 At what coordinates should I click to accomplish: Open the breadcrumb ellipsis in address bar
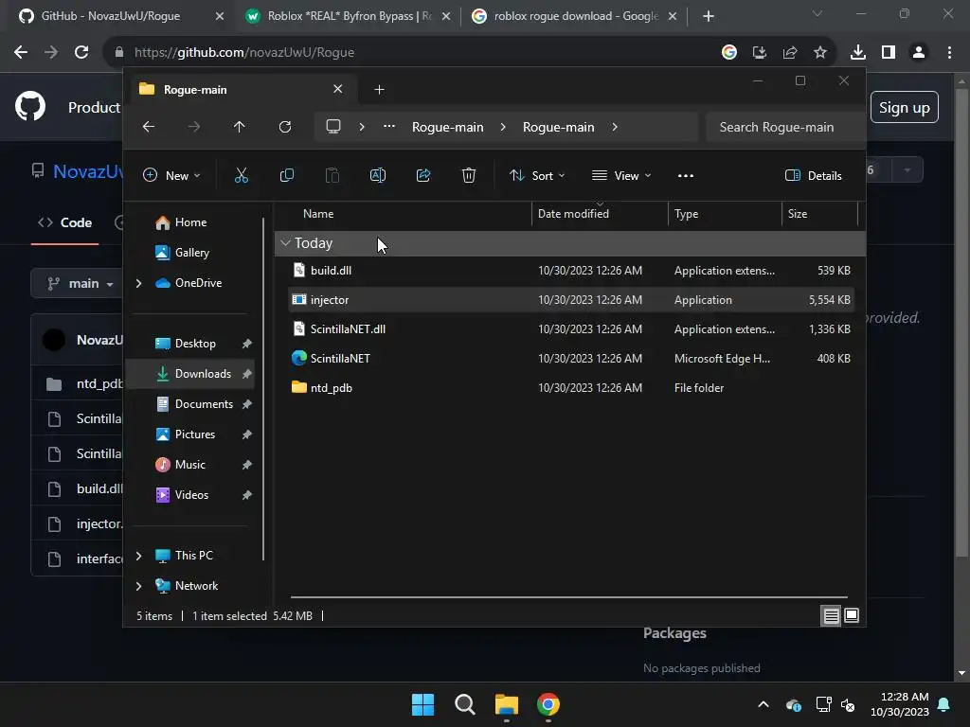389,127
